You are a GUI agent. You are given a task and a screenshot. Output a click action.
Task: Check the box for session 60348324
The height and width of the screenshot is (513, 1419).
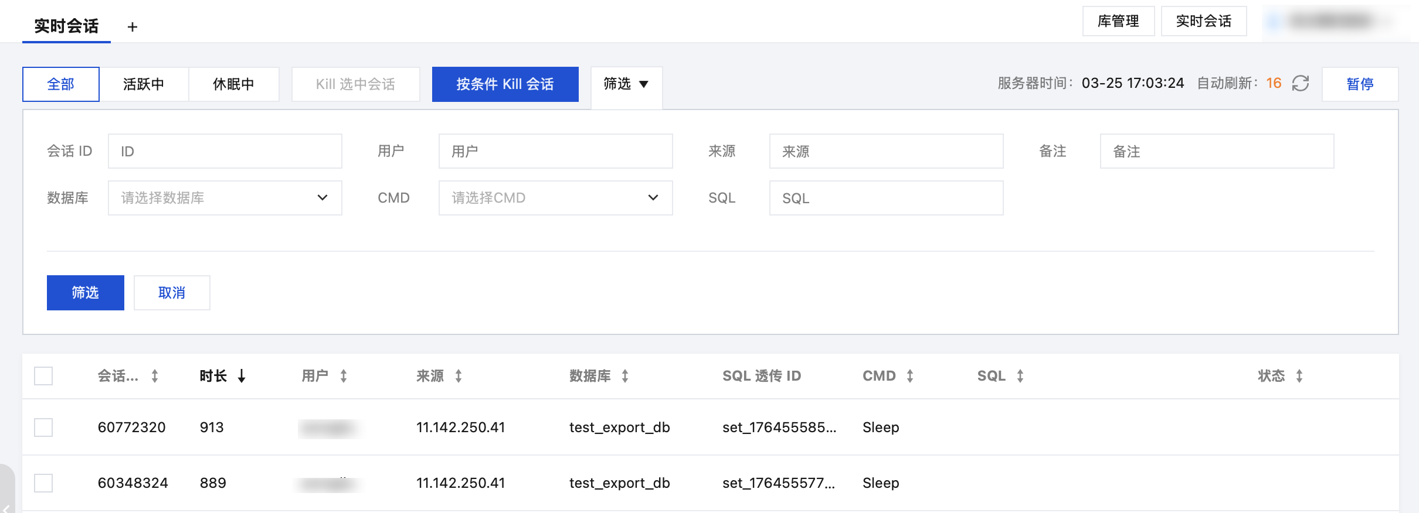(43, 483)
